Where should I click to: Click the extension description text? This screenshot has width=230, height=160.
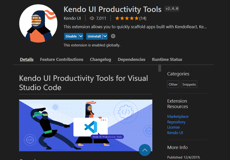tap(135, 27)
